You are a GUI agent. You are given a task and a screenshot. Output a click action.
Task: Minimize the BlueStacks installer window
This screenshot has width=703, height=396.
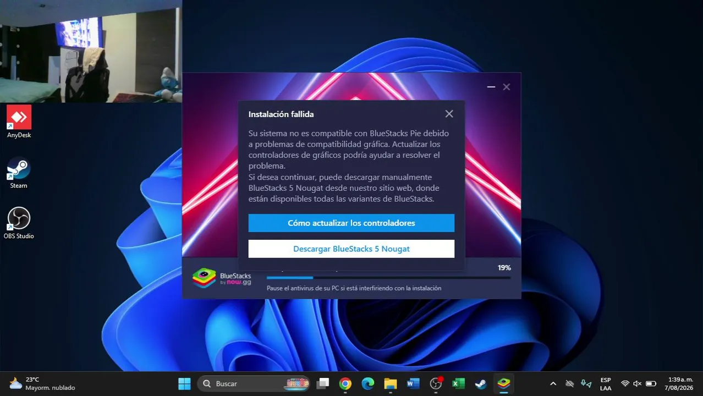[491, 87]
